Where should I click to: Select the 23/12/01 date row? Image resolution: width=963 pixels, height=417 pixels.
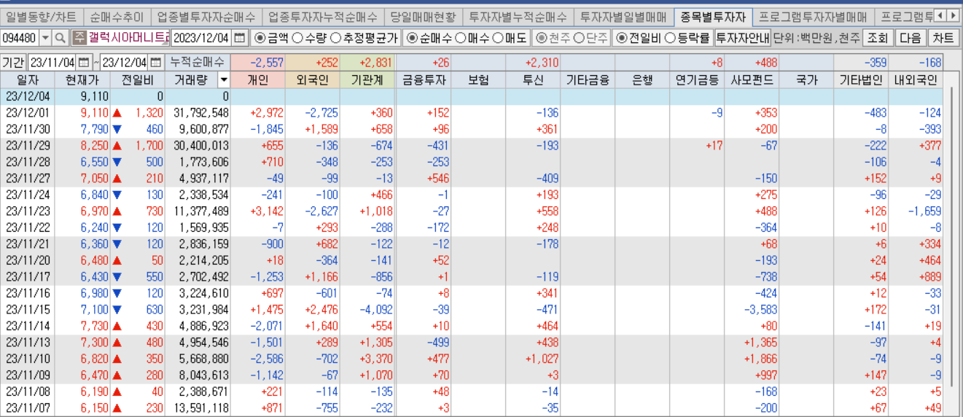(x=472, y=112)
